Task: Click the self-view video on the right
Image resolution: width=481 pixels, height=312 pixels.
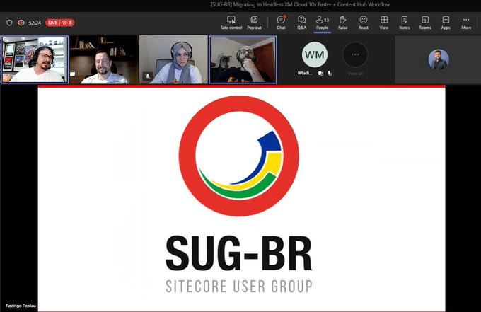Action: click(x=438, y=60)
